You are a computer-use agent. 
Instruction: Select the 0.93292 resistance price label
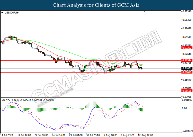(x=187, y=48)
